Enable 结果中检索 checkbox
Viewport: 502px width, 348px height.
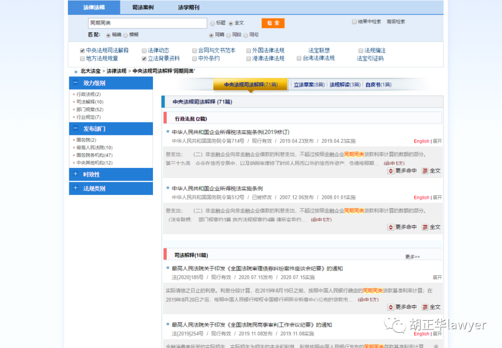click(x=354, y=22)
